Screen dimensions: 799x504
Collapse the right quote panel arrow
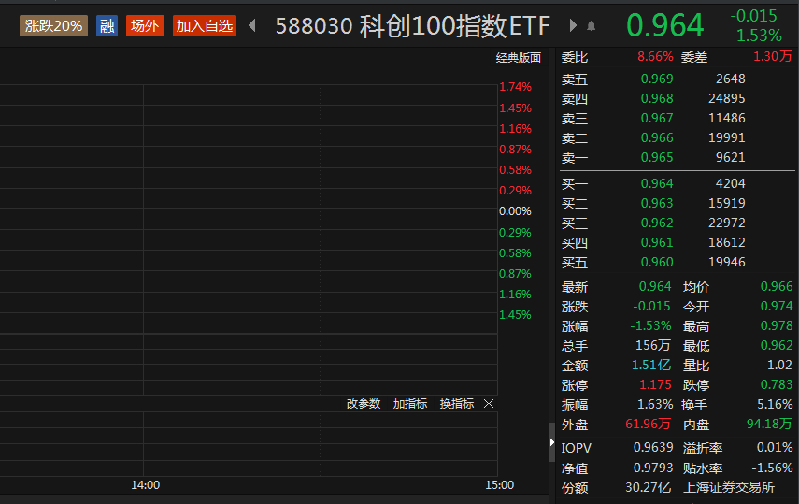click(551, 442)
